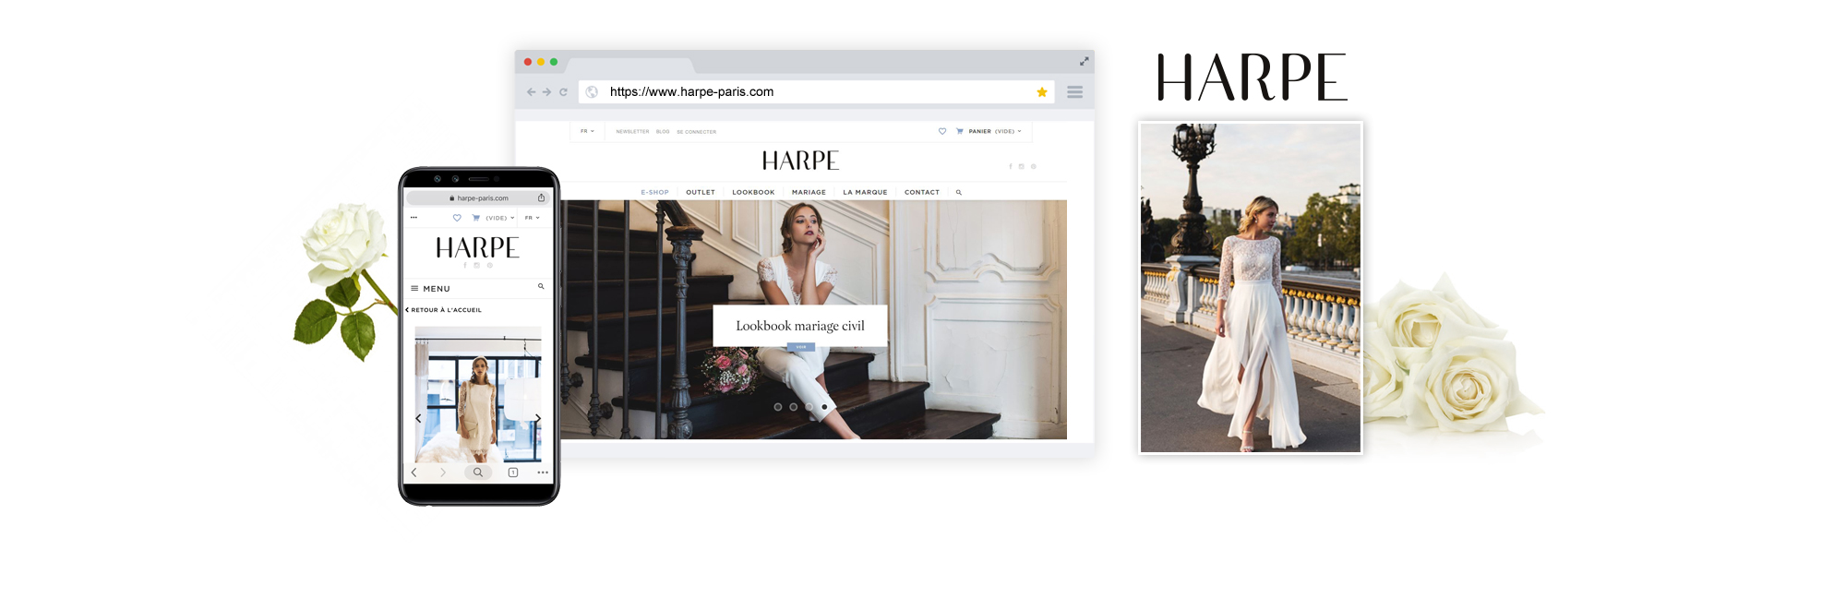The height and width of the screenshot is (598, 1846).
Task: Open Facebook link on the desktop site header
Action: point(1011,166)
